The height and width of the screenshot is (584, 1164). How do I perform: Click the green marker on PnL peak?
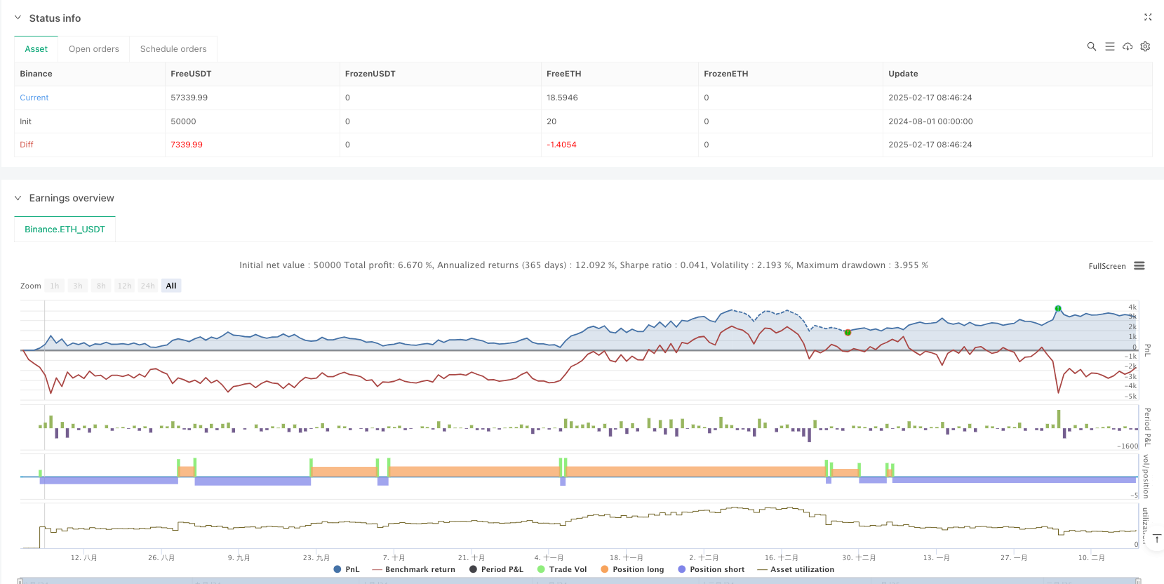click(x=1058, y=309)
